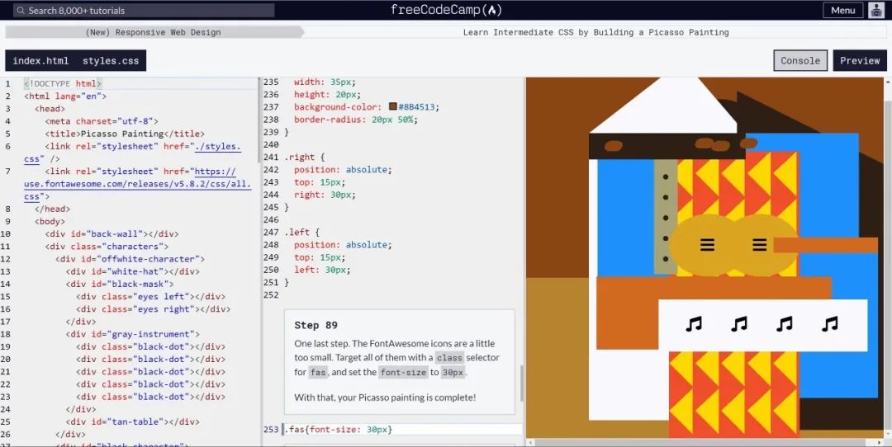
Task: Click the right bars icon on guitar
Action: pos(760,245)
